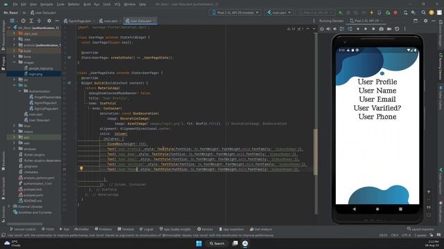Open Layout Inspector button

pos(420,229)
